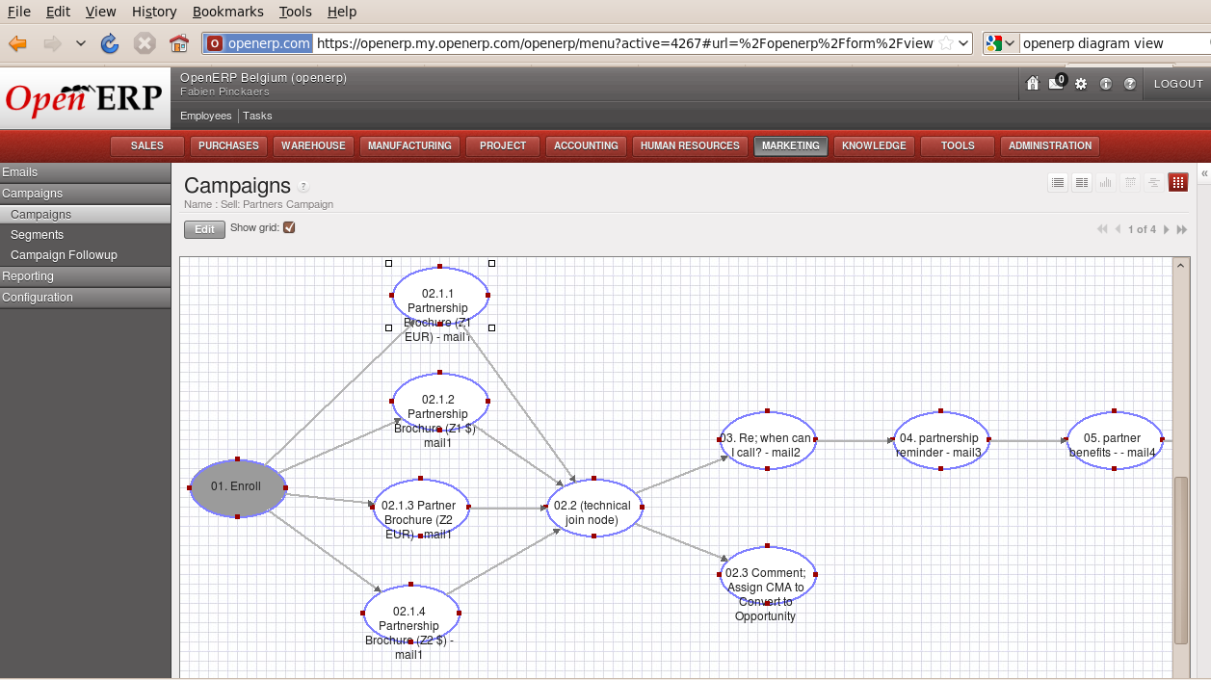This screenshot has height=680, width=1211.
Task: Open the Marketing menu tab
Action: pos(791,146)
